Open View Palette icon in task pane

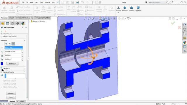coord(185,38)
